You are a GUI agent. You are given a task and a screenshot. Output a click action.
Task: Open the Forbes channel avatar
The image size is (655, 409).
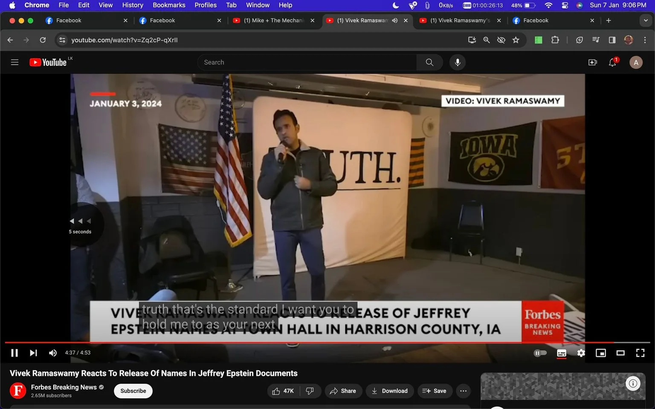(x=18, y=390)
